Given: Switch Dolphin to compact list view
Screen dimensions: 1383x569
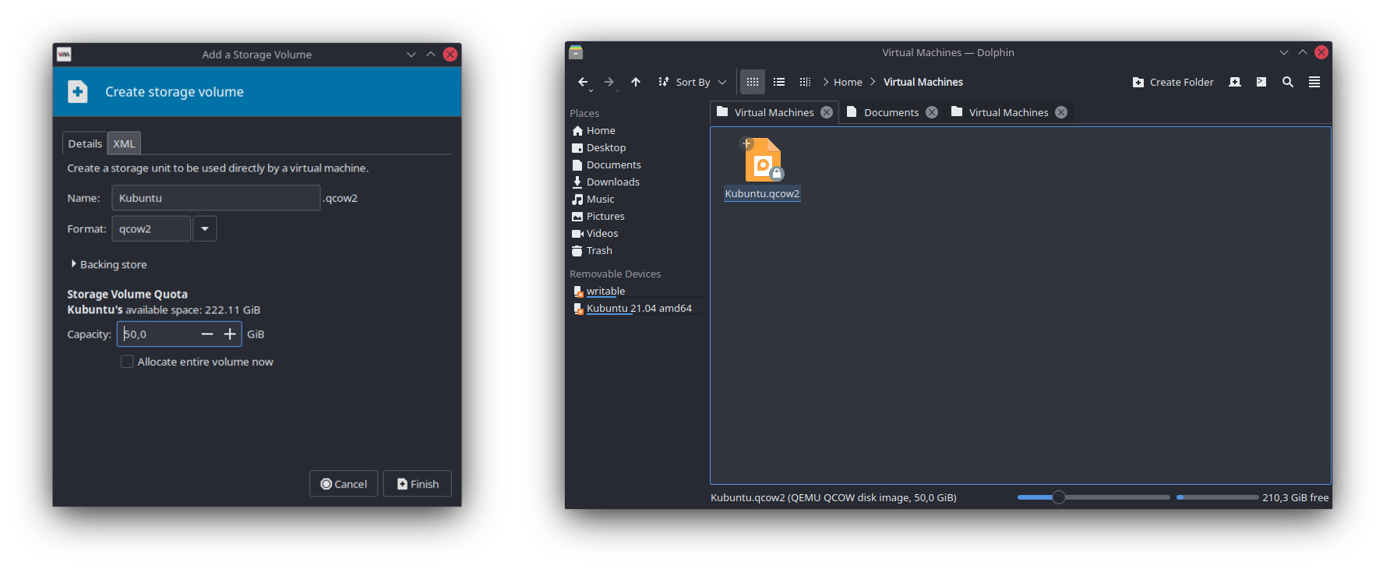Looking at the screenshot, I should 779,82.
